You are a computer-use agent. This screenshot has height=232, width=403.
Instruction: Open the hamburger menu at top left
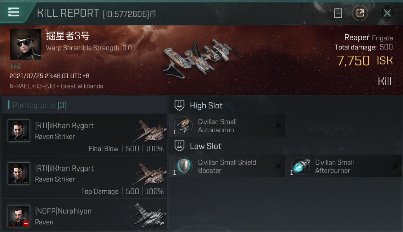coord(14,12)
